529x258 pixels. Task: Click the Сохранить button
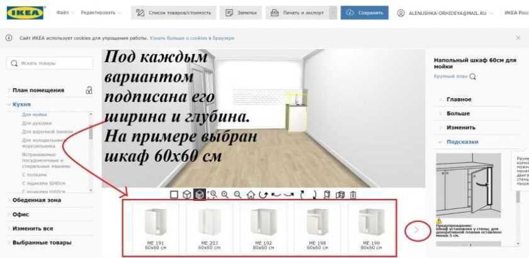click(x=365, y=13)
